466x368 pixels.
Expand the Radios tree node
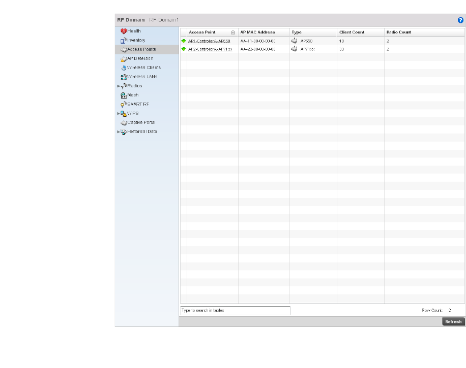click(x=119, y=86)
